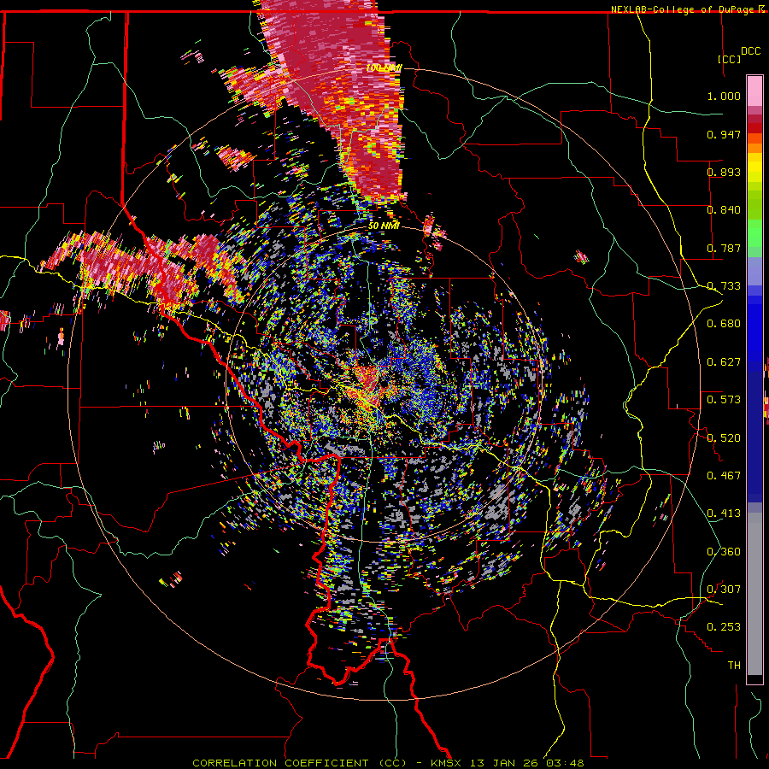Select the 0.787 scale value

[x=724, y=248]
